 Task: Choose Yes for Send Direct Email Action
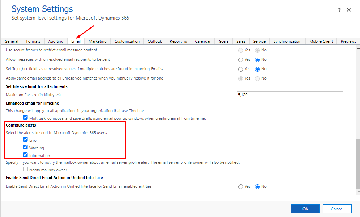click(x=241, y=186)
